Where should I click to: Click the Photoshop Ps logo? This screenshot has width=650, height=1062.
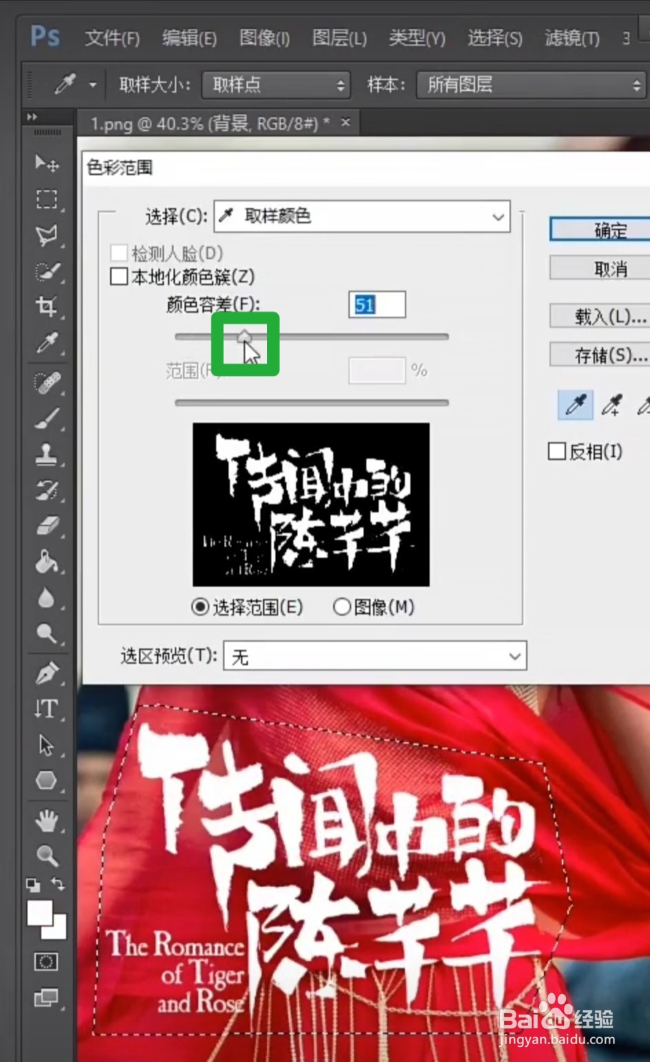[x=45, y=36]
